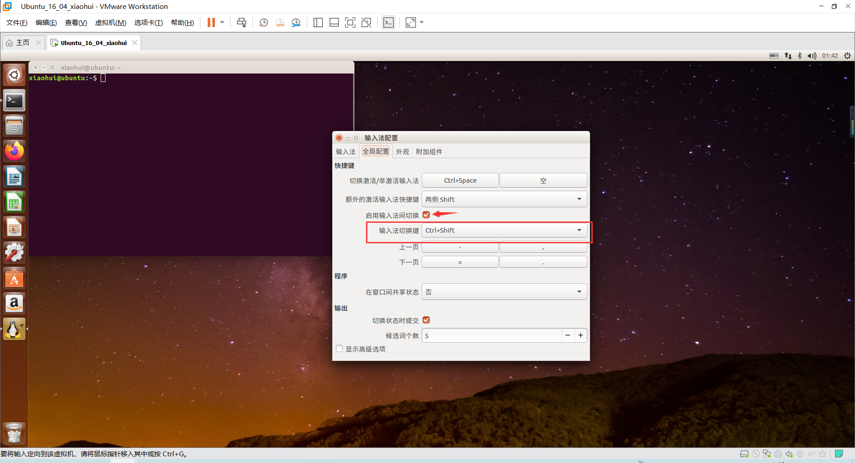Open the 虚拟机 menu in VMware

point(110,22)
